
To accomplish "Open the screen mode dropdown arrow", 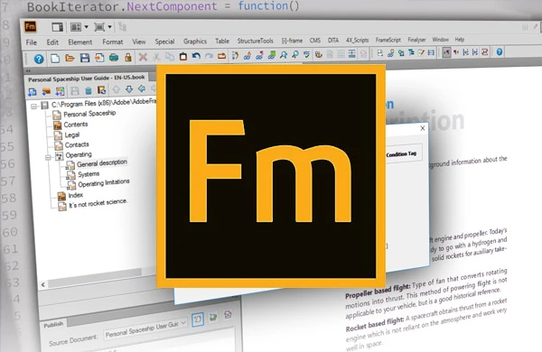I will 109,26.
